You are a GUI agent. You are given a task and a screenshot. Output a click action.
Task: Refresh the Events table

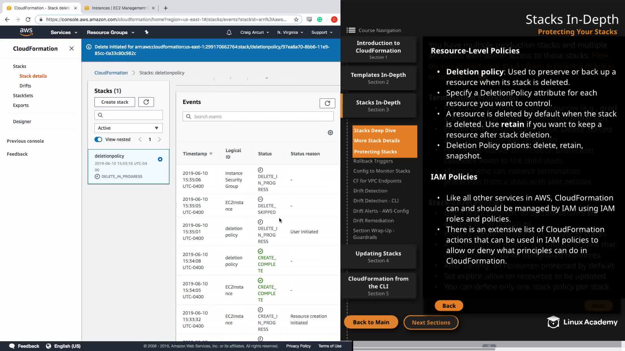327,103
